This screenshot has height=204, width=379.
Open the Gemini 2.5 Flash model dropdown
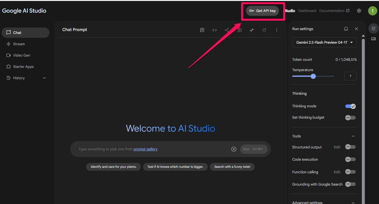pyautogui.click(x=324, y=42)
